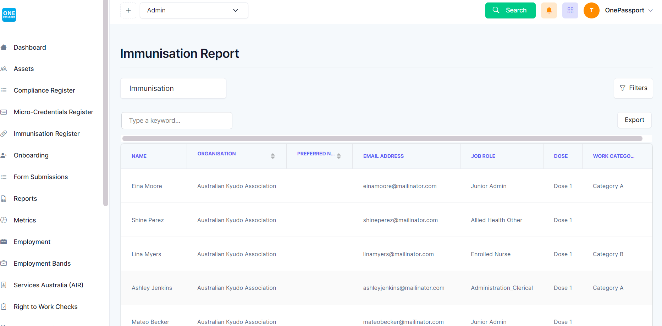Click the green Search button

[x=510, y=10]
